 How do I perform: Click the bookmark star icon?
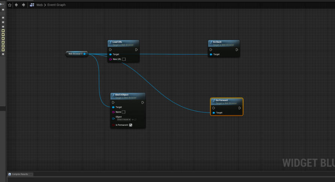coord(10,5)
